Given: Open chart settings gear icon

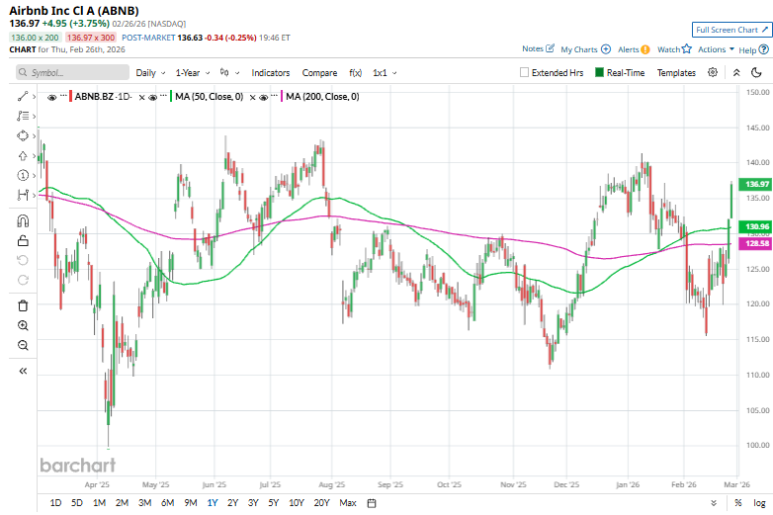Looking at the screenshot, I should point(715,72).
